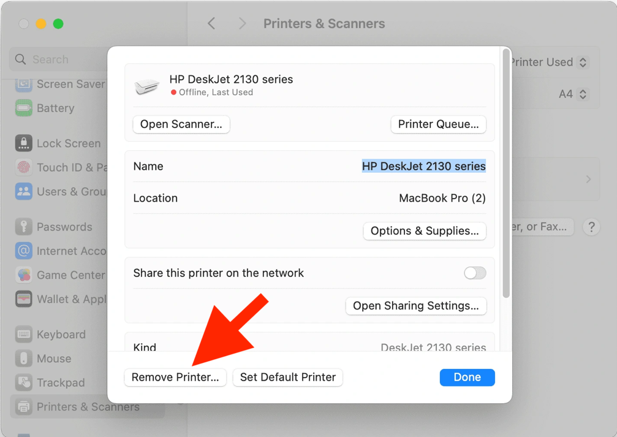This screenshot has width=617, height=437.
Task: Open Users & Groups sidebar icon
Action: (x=24, y=191)
